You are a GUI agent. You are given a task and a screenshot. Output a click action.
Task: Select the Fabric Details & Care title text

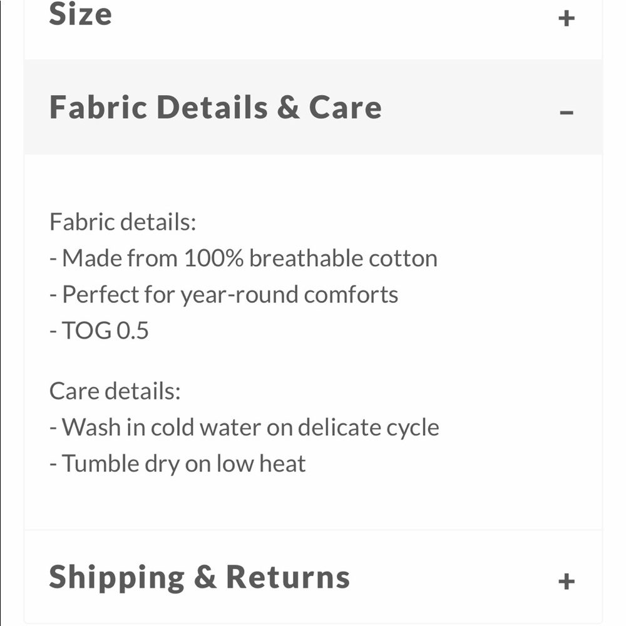[215, 107]
